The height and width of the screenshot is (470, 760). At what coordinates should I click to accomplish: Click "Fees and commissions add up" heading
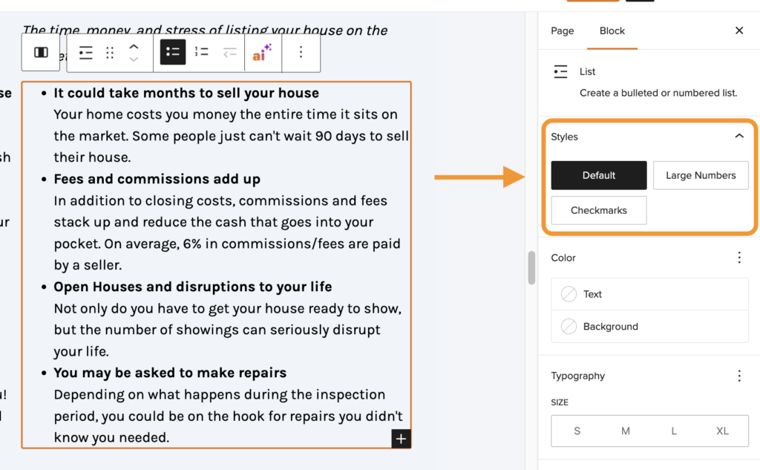(157, 179)
